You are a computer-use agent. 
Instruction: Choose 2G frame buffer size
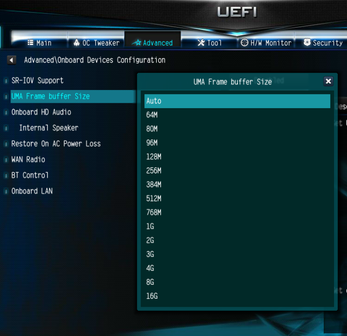point(237,240)
